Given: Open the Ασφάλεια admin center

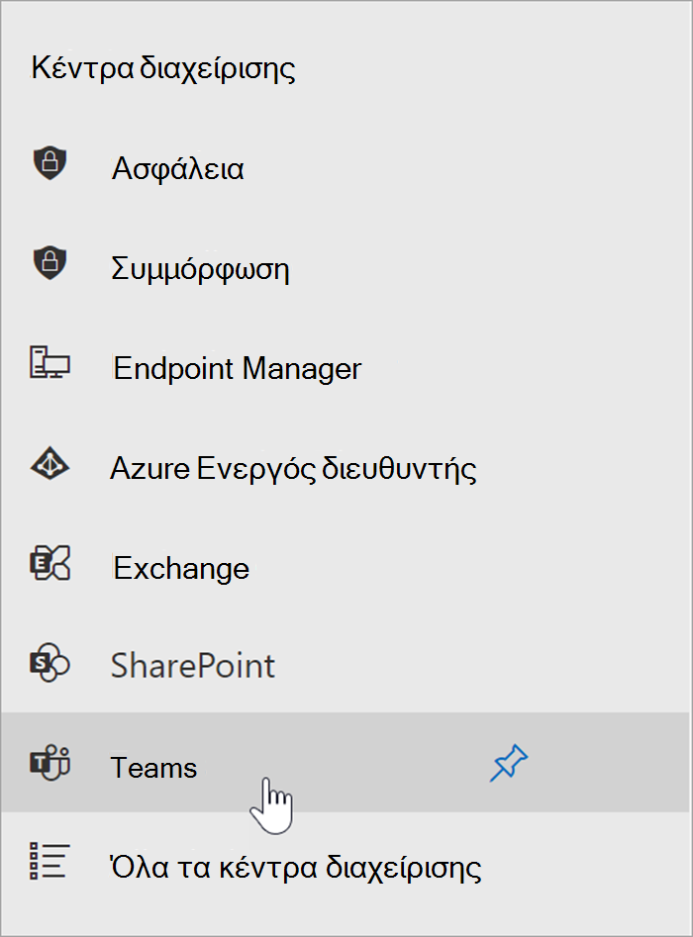Looking at the screenshot, I should (178, 168).
